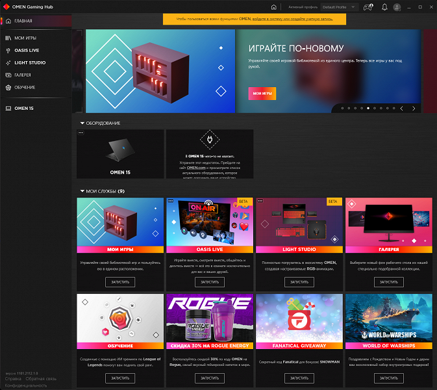This screenshot has height=390, width=437.
Task: Select the fourth carousel dot
Action: click(x=362, y=109)
